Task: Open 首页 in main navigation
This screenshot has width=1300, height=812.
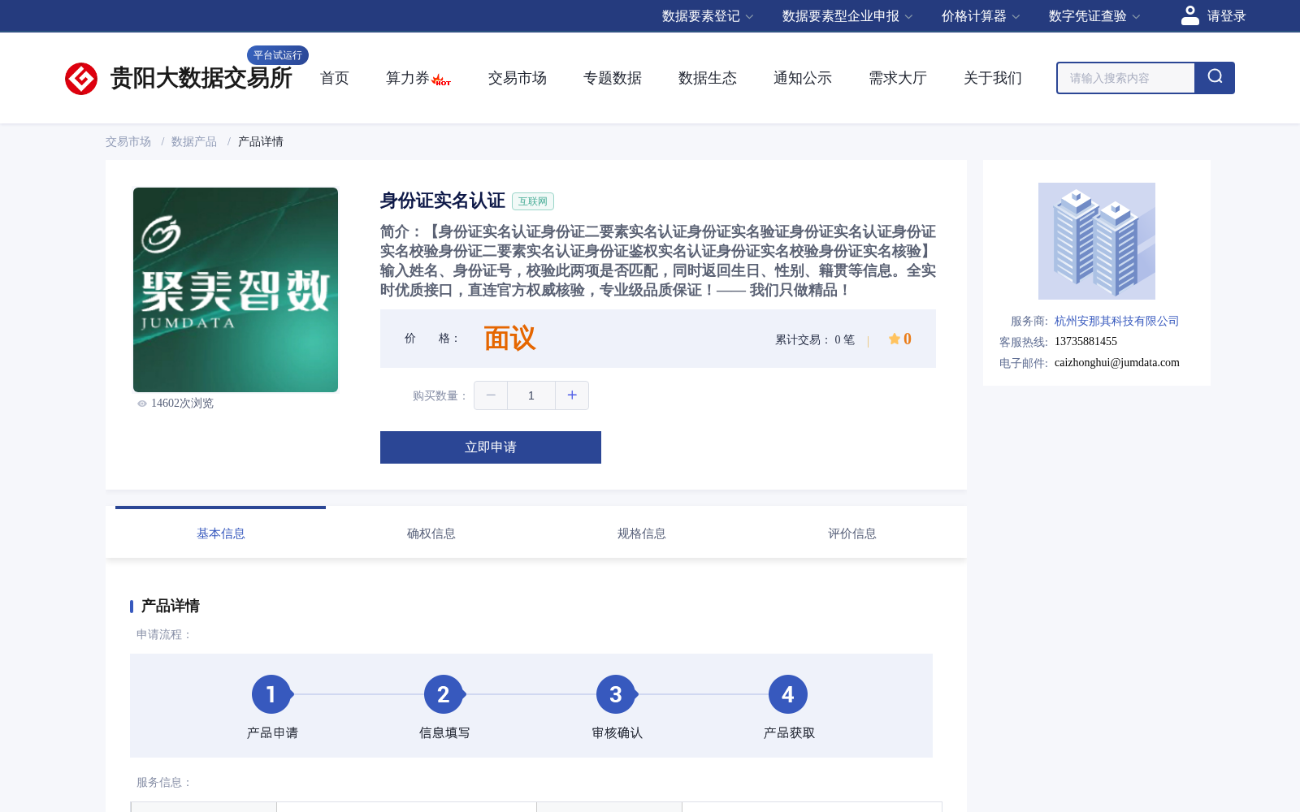Action: 335,78
